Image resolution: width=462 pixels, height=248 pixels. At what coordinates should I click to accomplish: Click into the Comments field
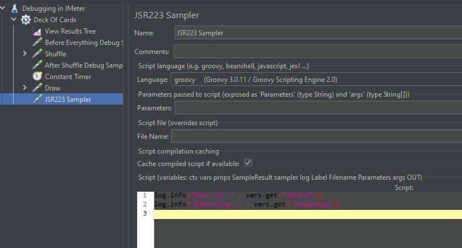click(x=317, y=51)
